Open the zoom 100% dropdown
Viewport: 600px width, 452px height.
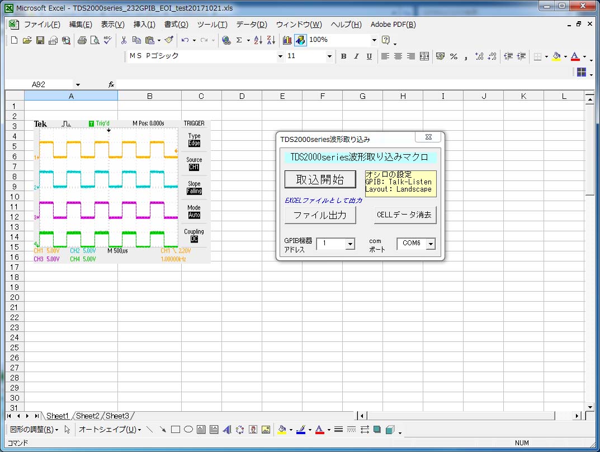pyautogui.click(x=374, y=40)
